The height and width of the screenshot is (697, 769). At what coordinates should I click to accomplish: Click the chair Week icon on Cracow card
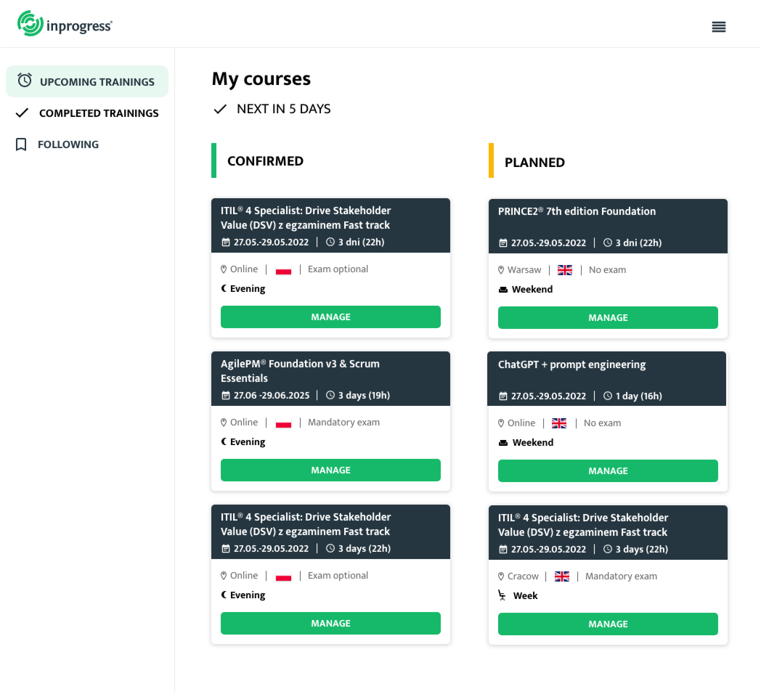pos(502,595)
